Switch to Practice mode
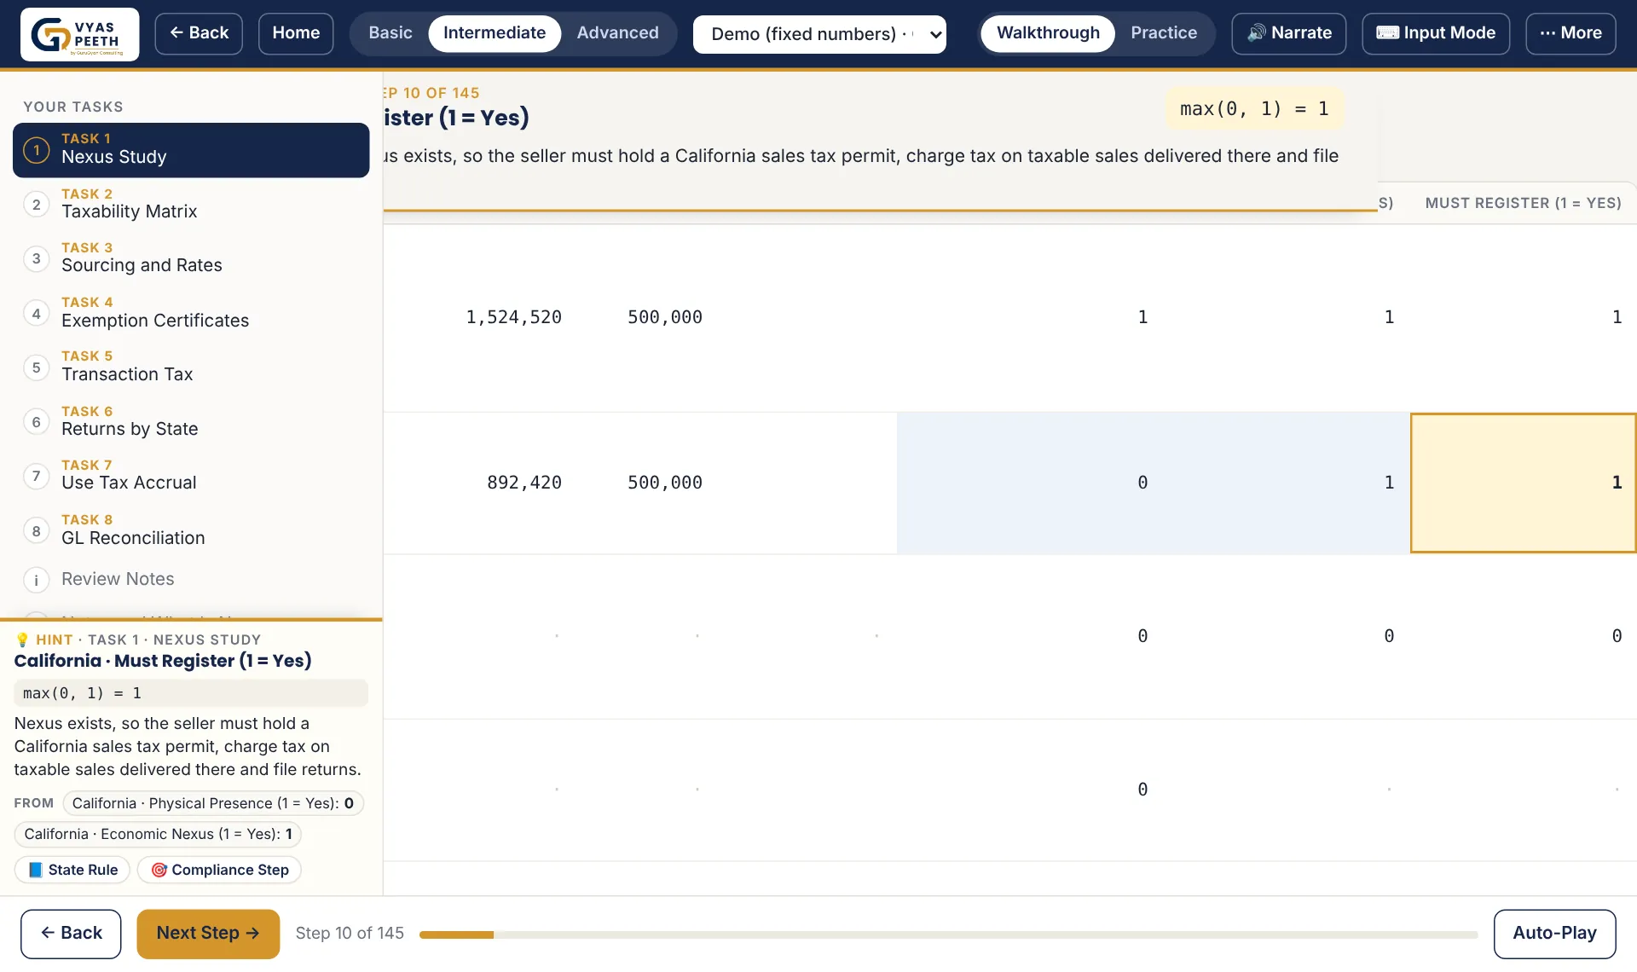The height and width of the screenshot is (972, 1637). tap(1164, 33)
